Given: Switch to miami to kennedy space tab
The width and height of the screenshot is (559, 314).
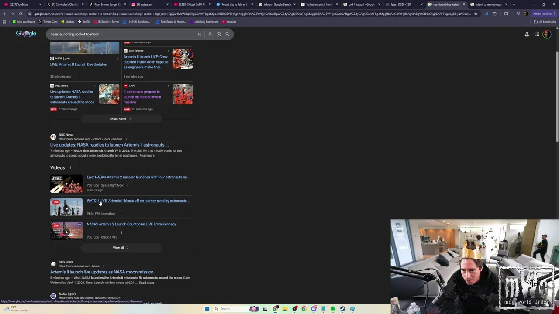Looking at the screenshot, I should pos(488,4).
